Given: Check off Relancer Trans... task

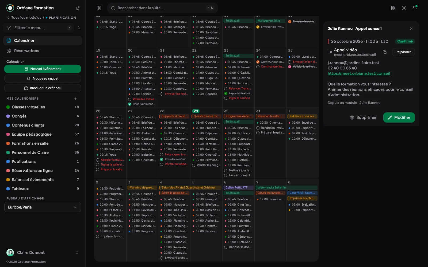Looking at the screenshot, I should pos(226,89).
